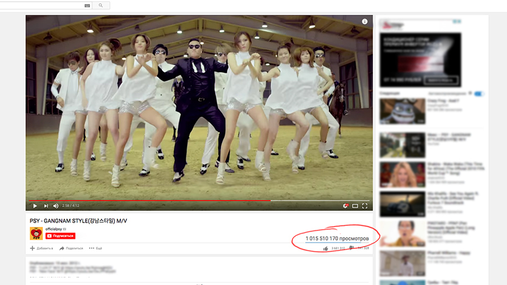Open the on-screen keyboard icon in search box
507x285 pixels.
(x=87, y=6)
